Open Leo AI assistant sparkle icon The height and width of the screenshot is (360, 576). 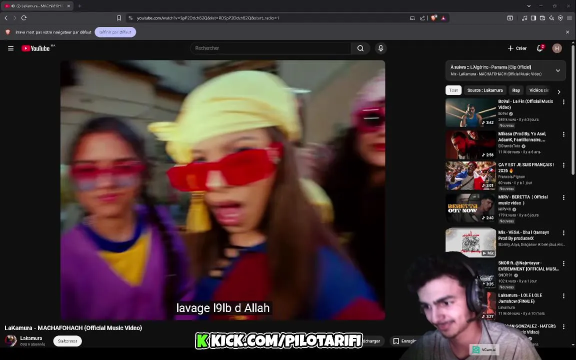click(551, 18)
